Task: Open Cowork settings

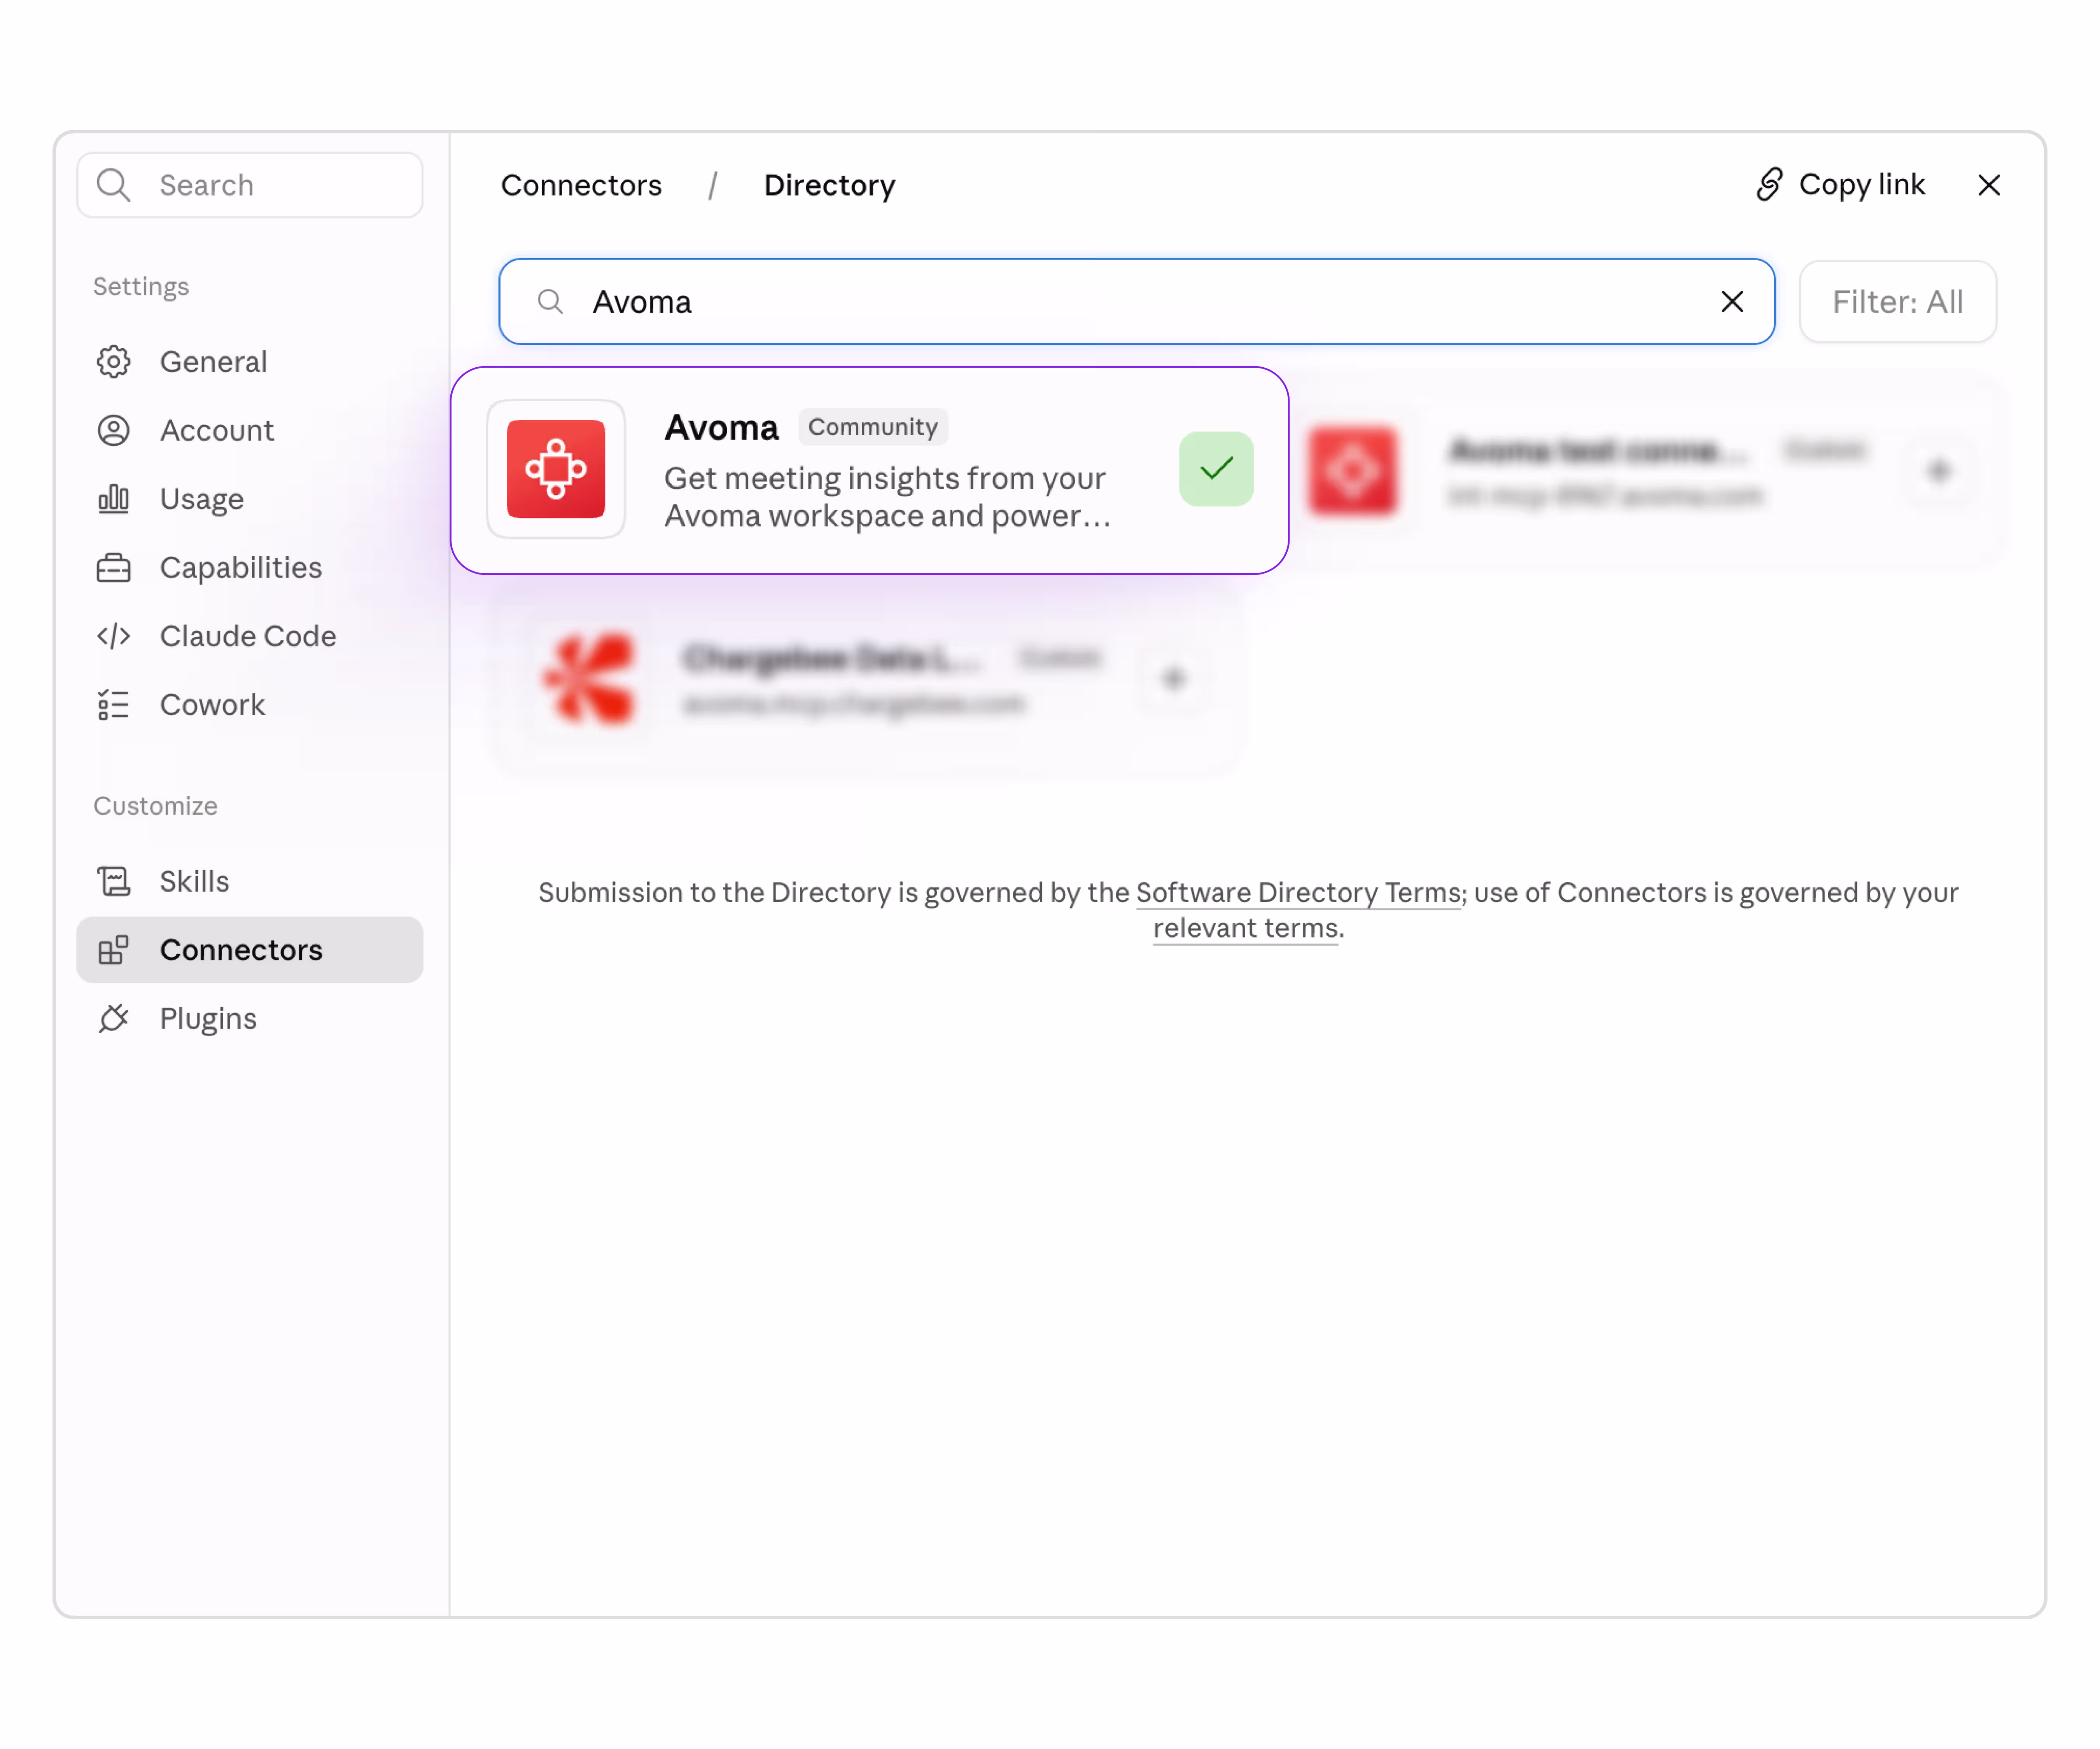Action: 250,705
